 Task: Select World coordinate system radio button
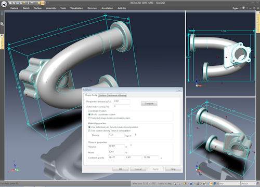pyautogui.click(x=89, y=114)
